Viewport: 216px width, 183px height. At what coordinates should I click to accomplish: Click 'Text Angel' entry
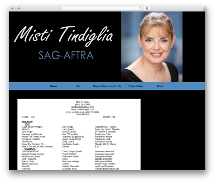pyautogui.click(x=27, y=132)
